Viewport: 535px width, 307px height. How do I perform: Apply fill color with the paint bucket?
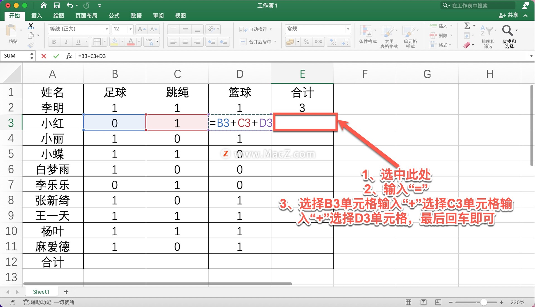[x=114, y=42]
